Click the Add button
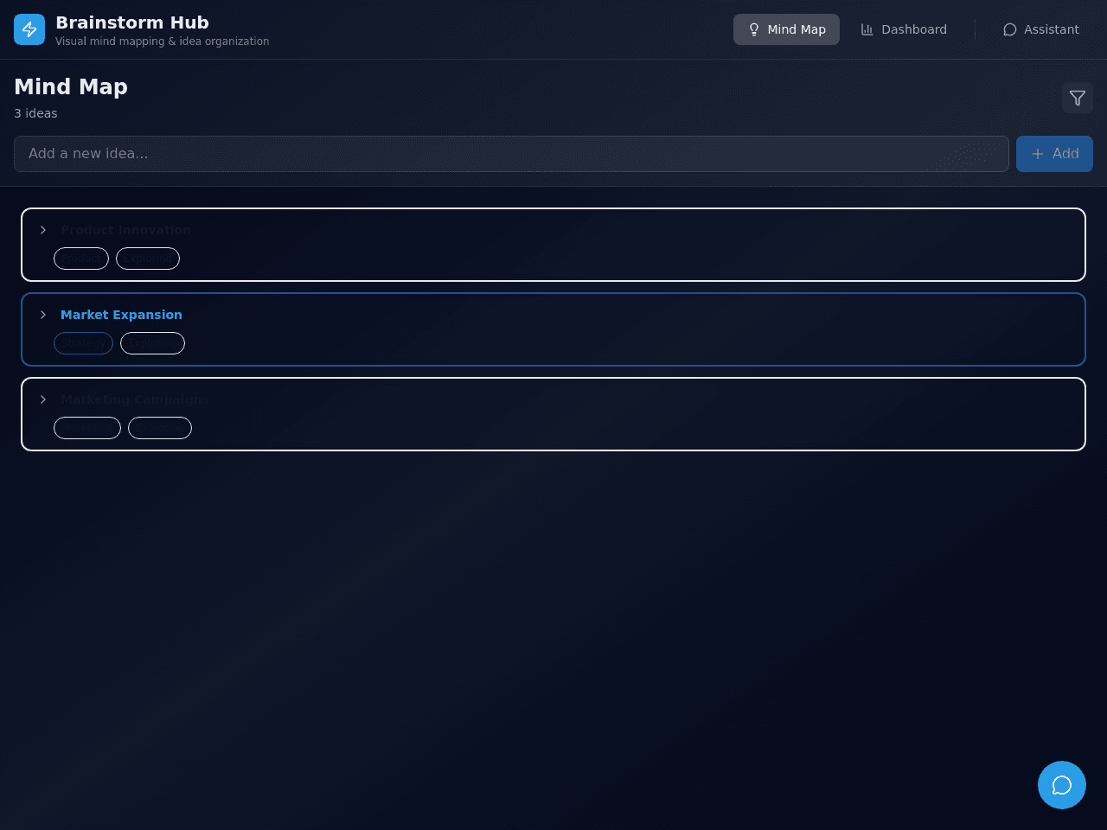Screen dimensions: 1107x830 coord(1054,154)
